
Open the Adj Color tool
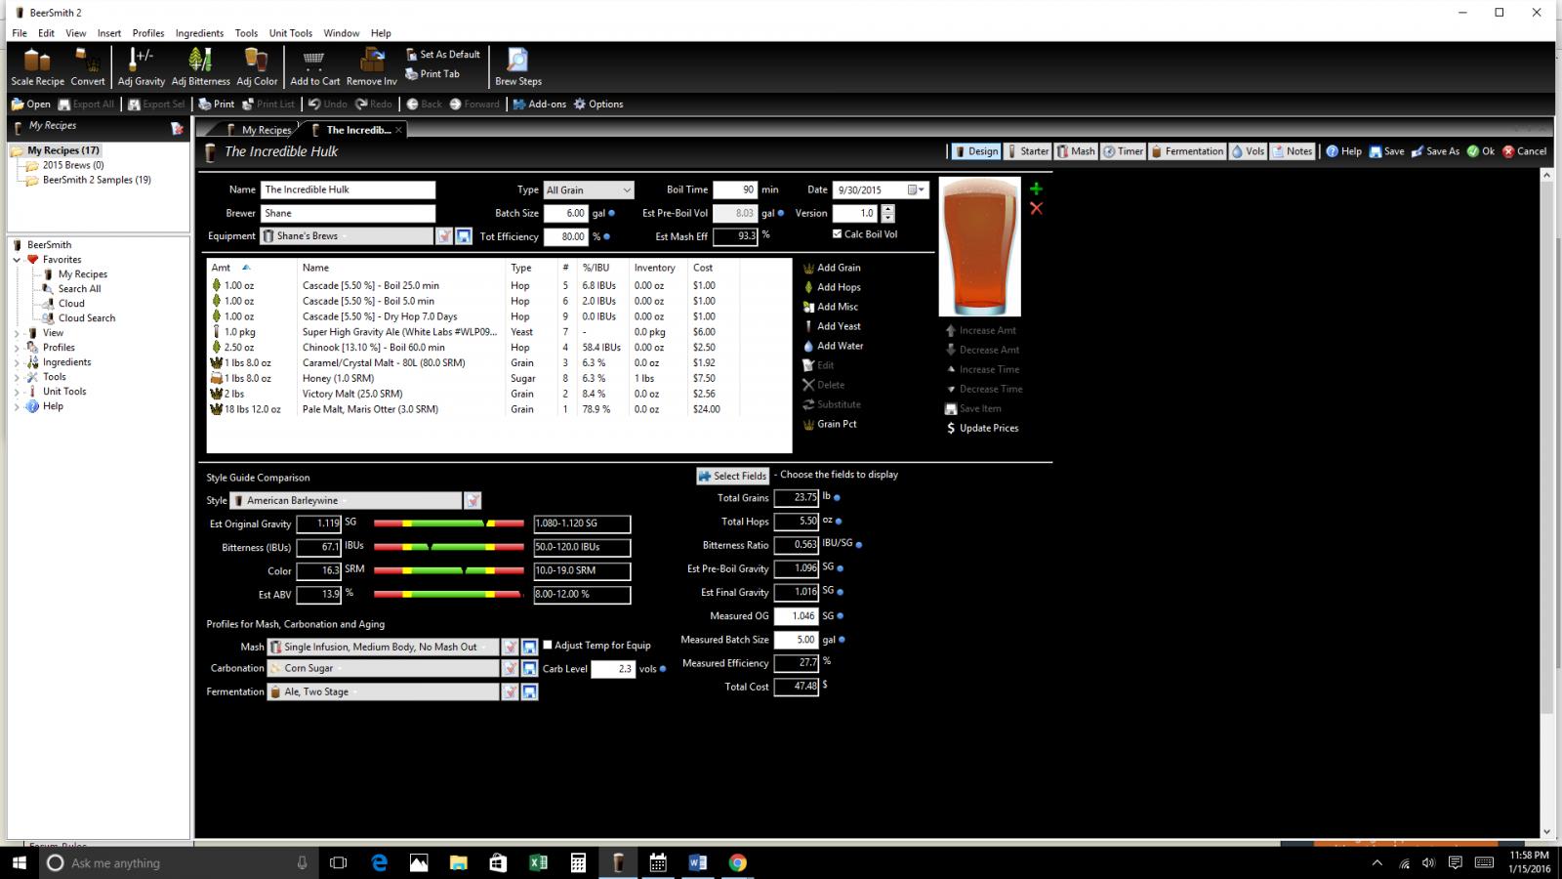(x=257, y=67)
